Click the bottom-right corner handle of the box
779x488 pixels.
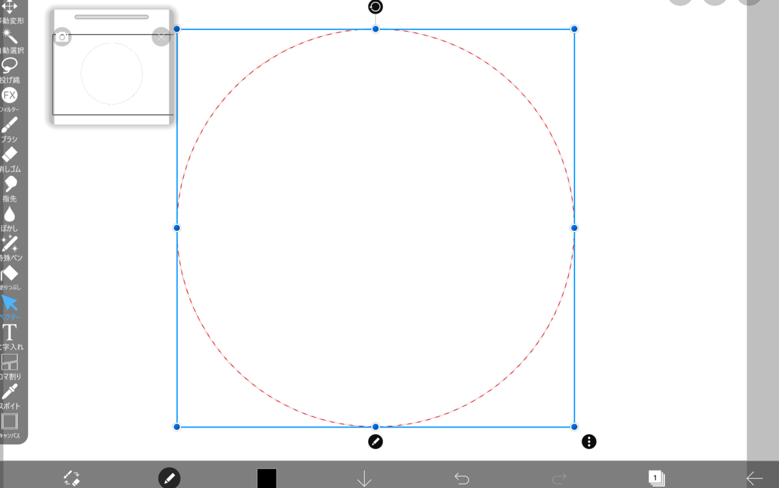(x=574, y=427)
